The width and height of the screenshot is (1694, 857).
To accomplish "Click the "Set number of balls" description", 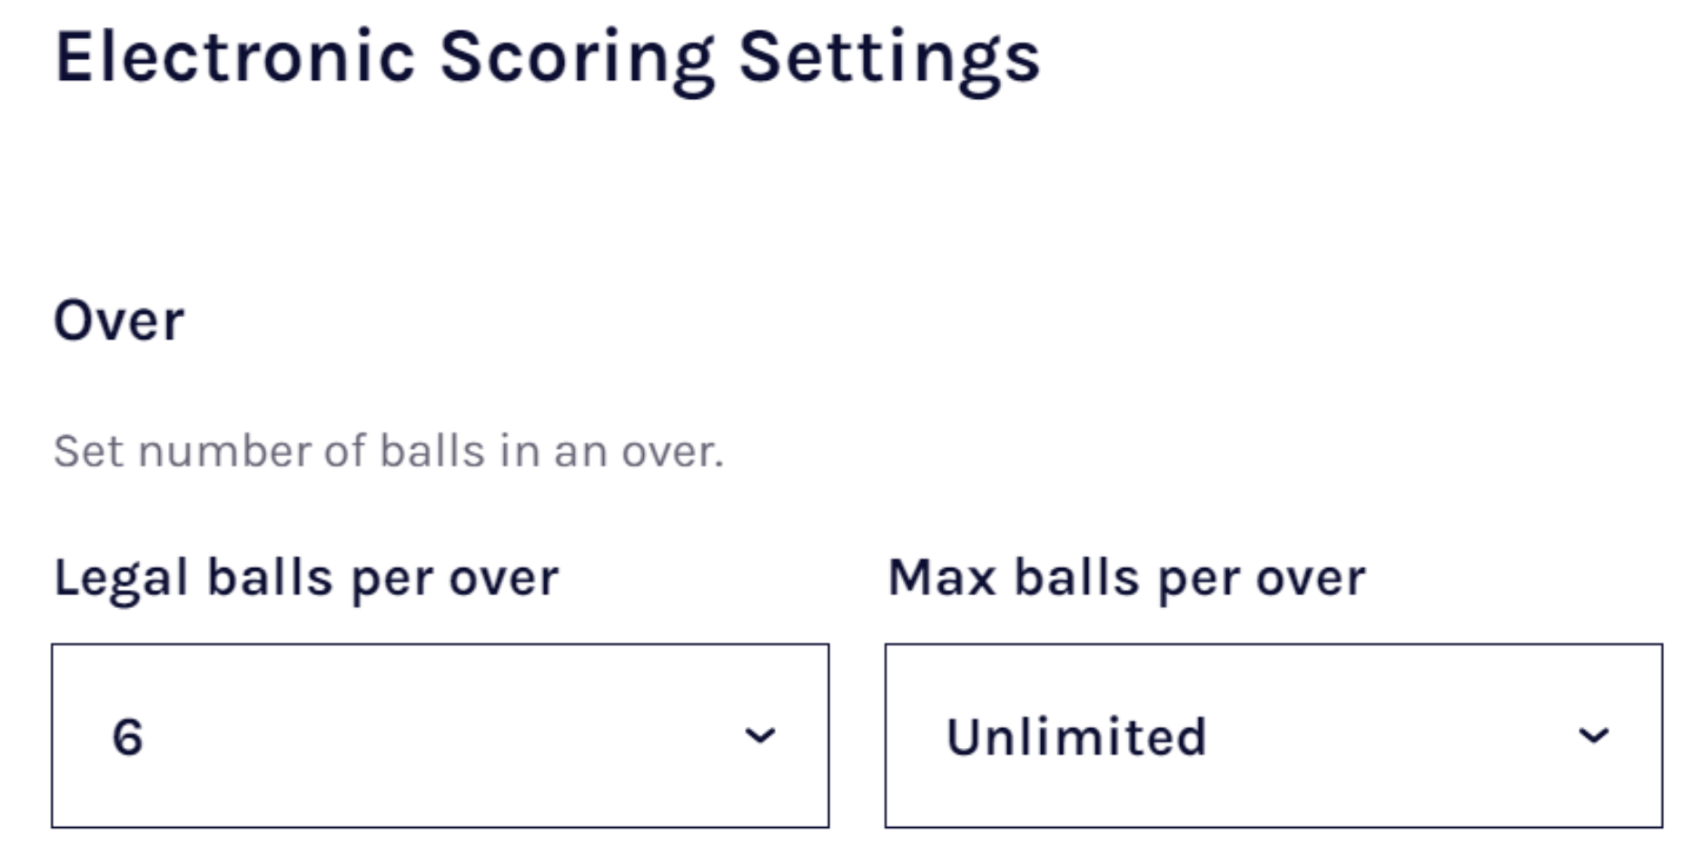I will pyautogui.click(x=388, y=452).
